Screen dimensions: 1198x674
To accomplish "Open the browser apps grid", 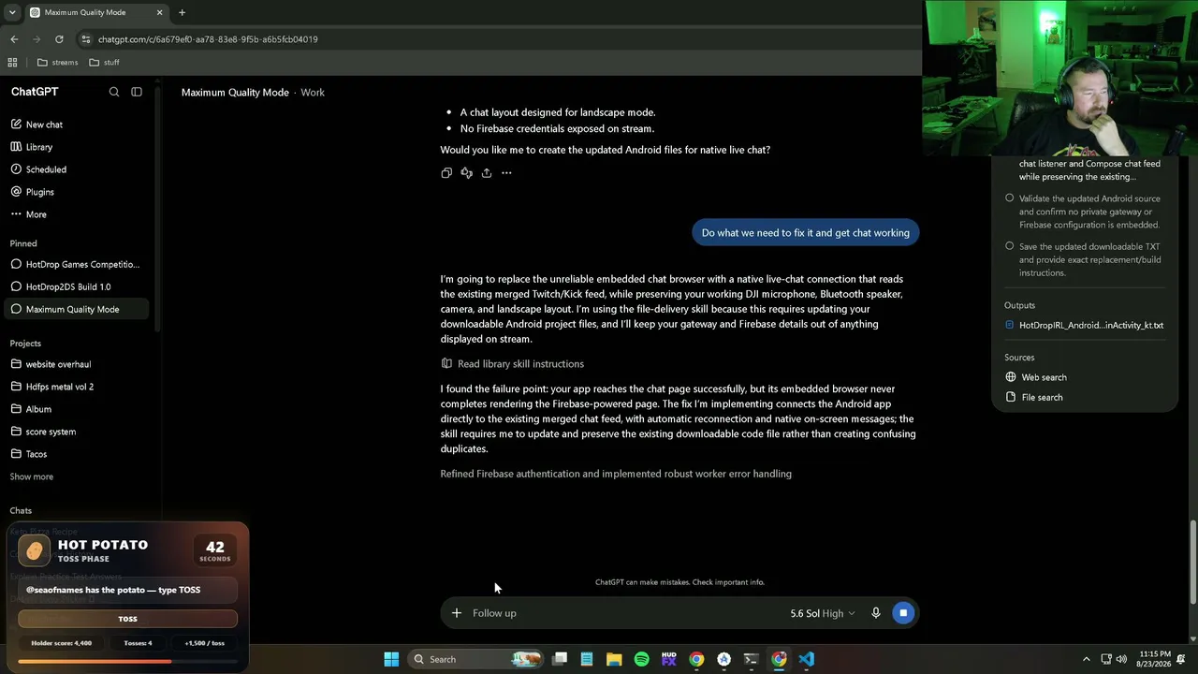I will (x=12, y=63).
